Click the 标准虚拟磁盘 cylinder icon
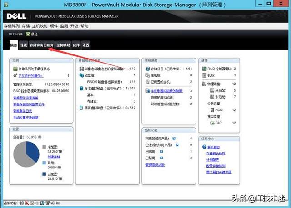 (81, 88)
